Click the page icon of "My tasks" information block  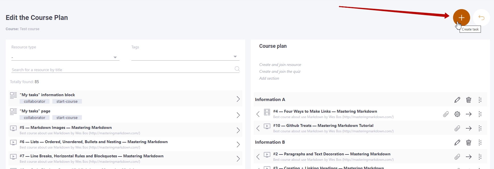click(x=13, y=96)
